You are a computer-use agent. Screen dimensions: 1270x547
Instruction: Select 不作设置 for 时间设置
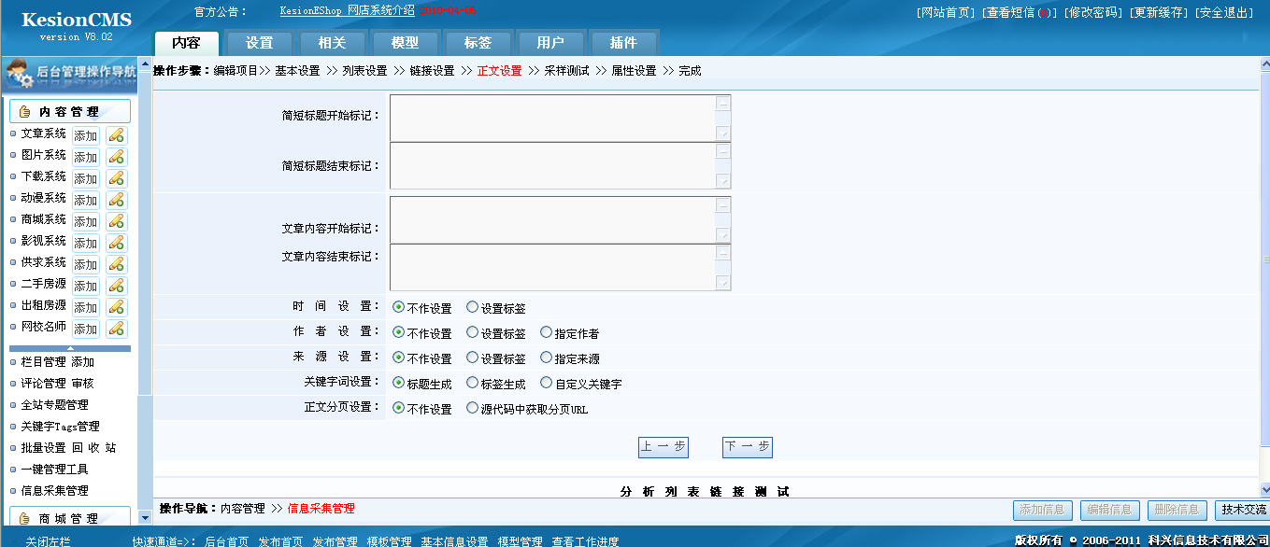(399, 307)
